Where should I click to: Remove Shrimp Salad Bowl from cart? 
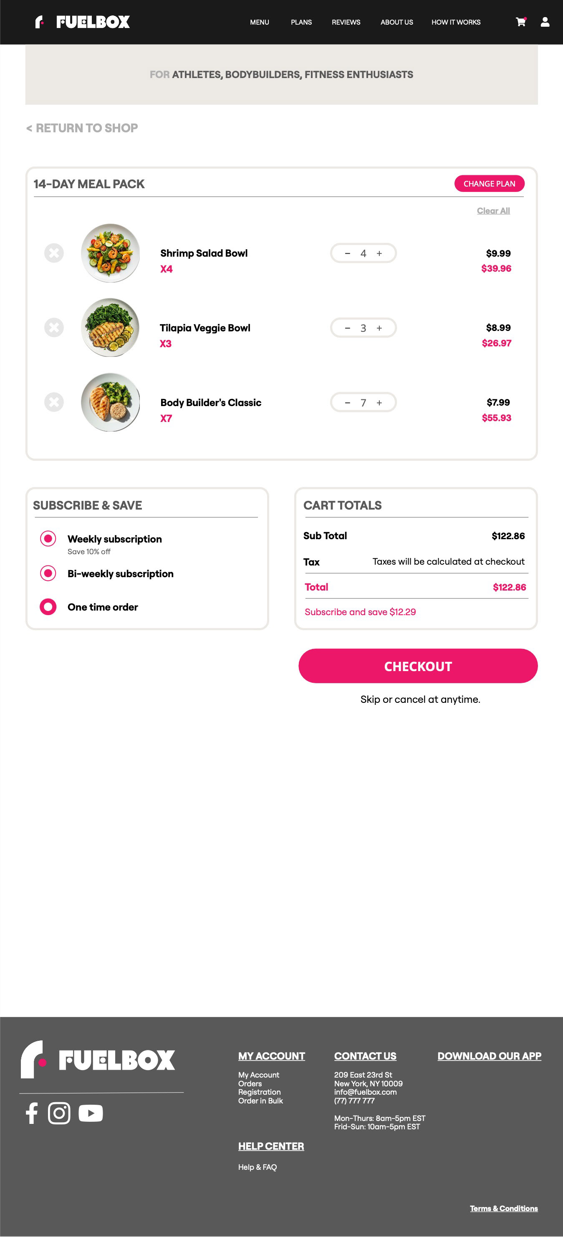tap(54, 253)
